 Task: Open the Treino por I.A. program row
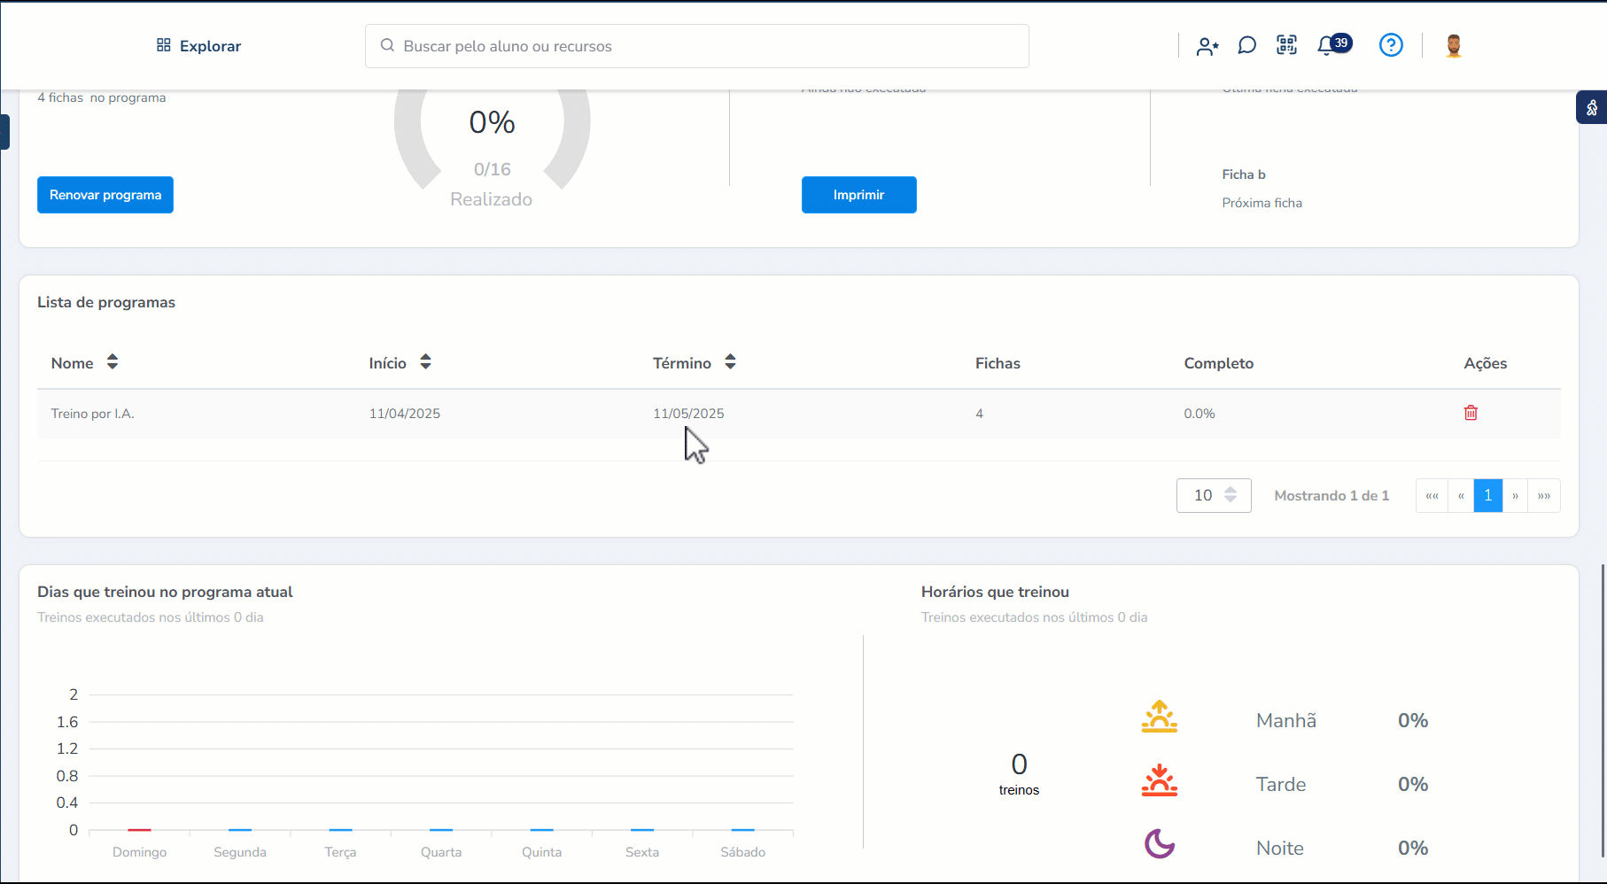(x=93, y=414)
